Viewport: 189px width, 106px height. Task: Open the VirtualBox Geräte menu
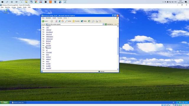(25, 7)
